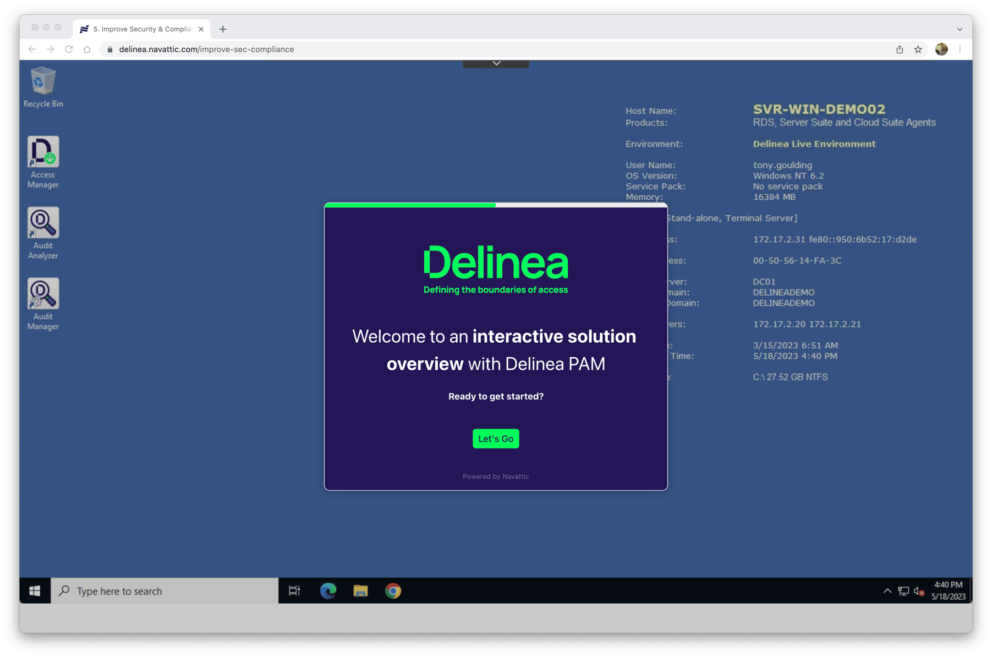Collapse the demo panel with the top chevron

(495, 62)
